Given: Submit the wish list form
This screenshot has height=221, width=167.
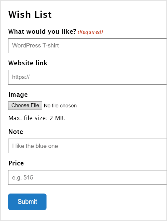Looking at the screenshot, I should tap(27, 202).
